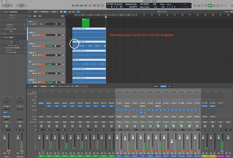This screenshot has width=233, height=158.
Task: Start playback with the Play button
Action: (x=90, y=5)
